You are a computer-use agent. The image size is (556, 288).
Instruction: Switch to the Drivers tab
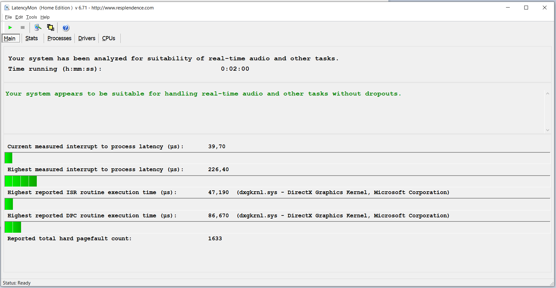tap(87, 38)
